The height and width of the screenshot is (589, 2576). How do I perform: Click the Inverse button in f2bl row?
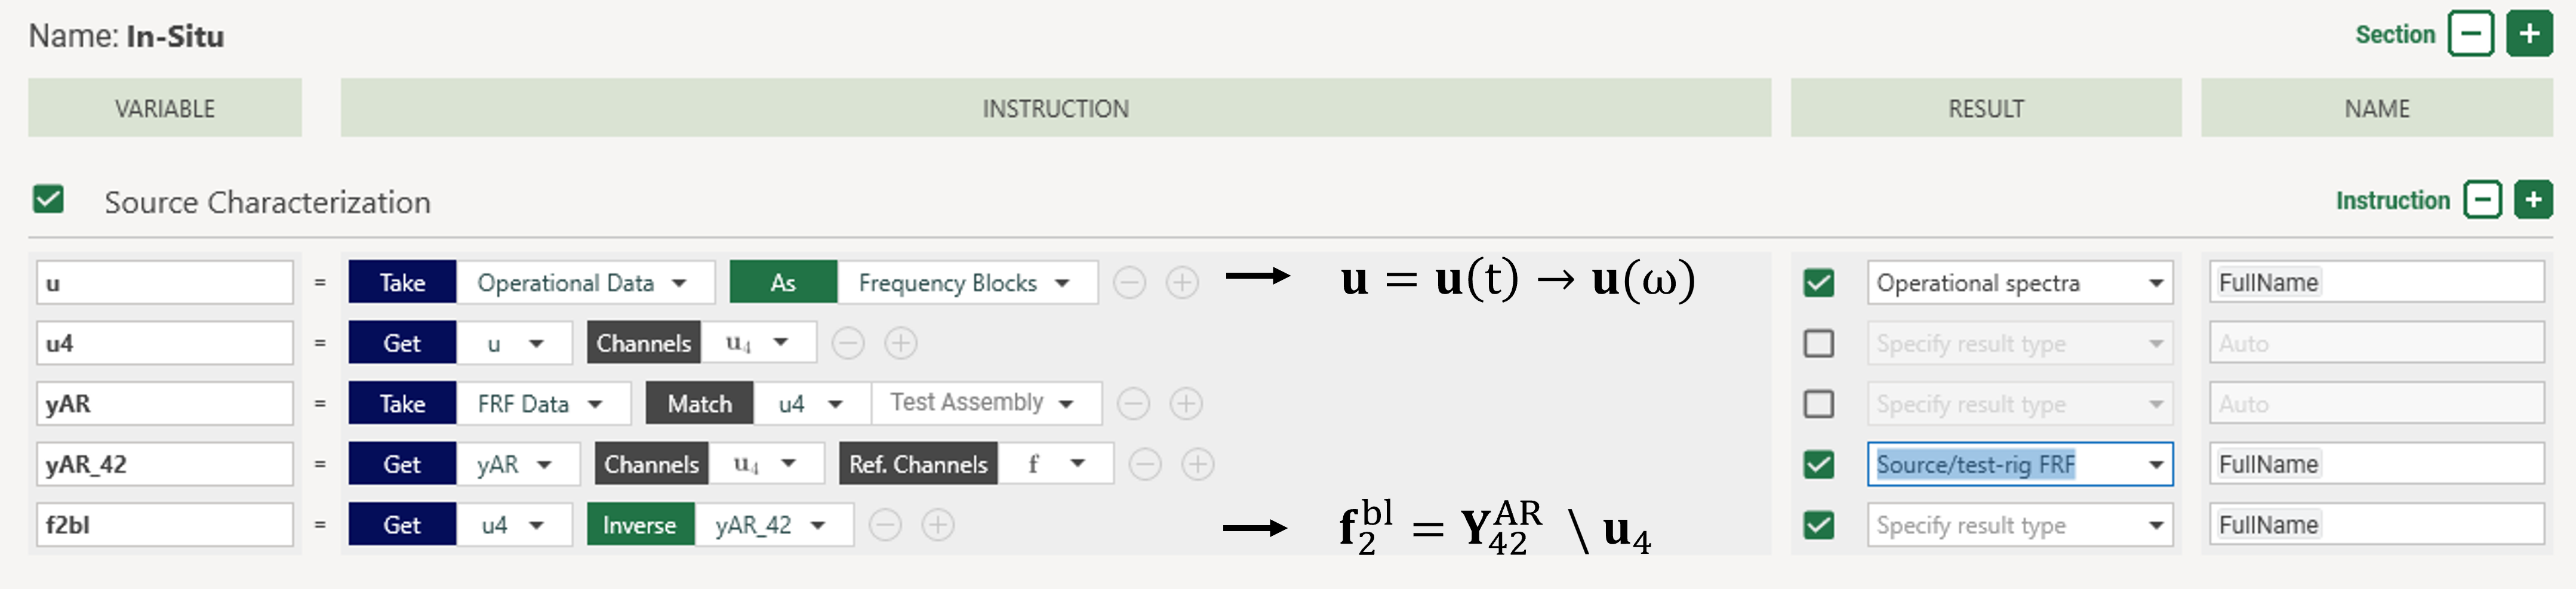640,525
